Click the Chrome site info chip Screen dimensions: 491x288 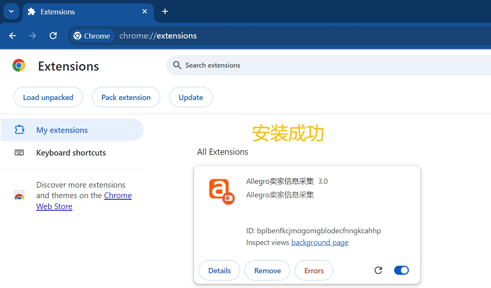(x=92, y=36)
